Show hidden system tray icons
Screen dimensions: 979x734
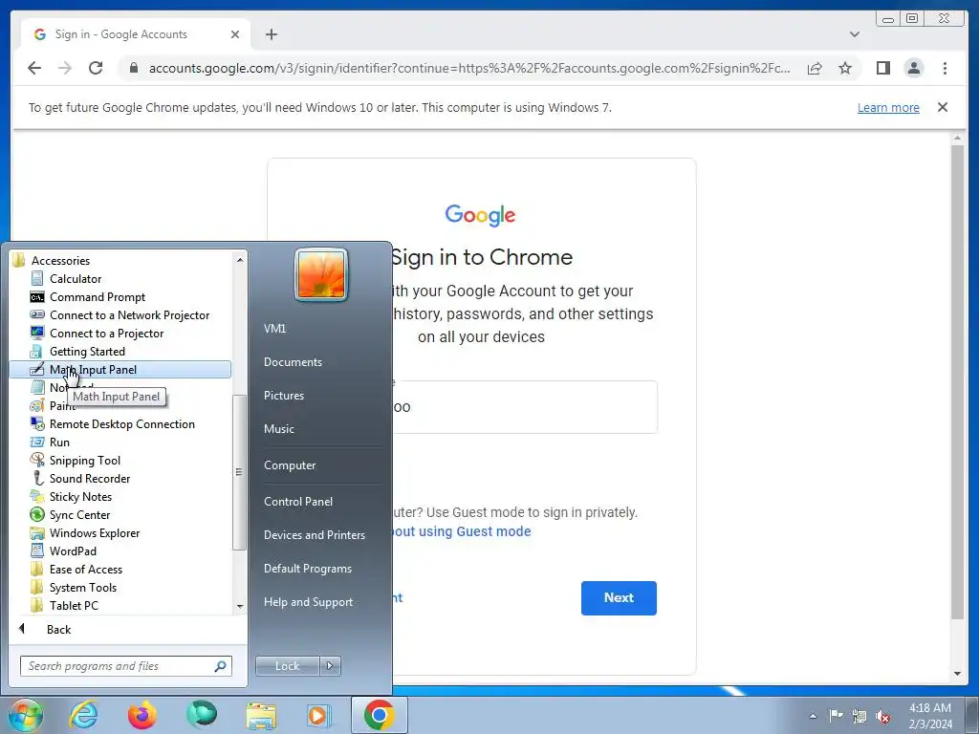coord(813,716)
